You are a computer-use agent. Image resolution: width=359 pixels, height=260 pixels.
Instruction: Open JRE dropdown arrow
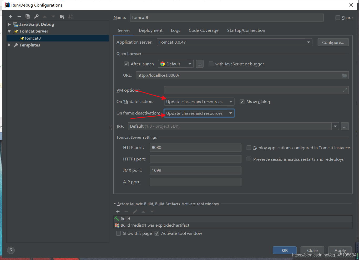(335, 126)
